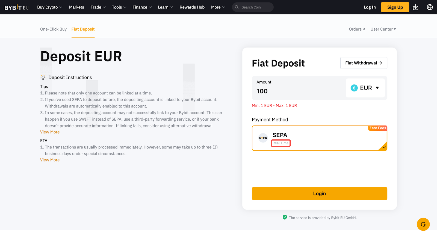The height and width of the screenshot is (238, 437).
Task: Open the globe language selector
Action: [x=430, y=7]
